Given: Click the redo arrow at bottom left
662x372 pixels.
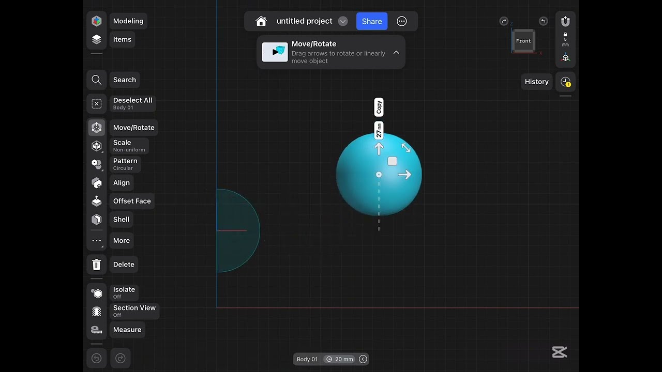Looking at the screenshot, I should click(120, 358).
